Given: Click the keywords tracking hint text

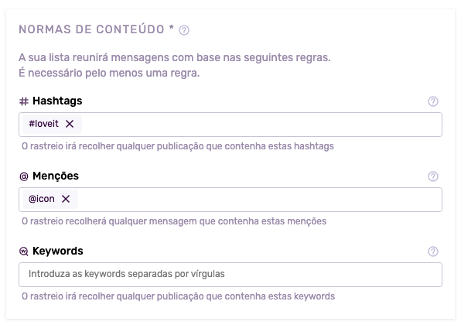Looking at the screenshot, I should [178, 296].
